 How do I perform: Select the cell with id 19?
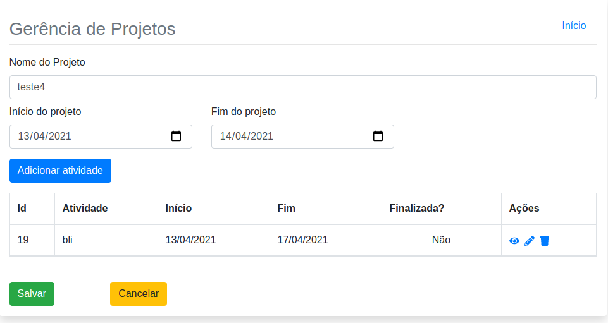click(x=32, y=240)
